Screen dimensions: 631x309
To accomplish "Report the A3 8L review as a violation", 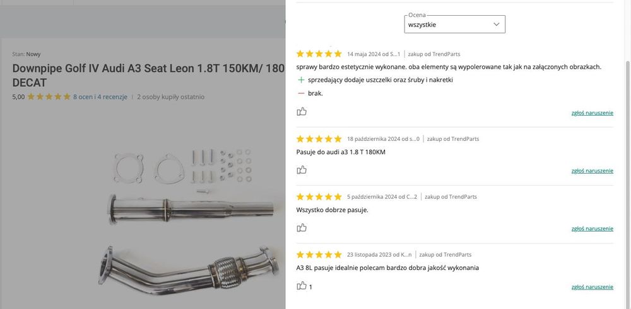I will tap(592, 287).
